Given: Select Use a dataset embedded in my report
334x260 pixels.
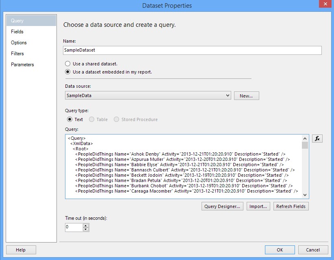Looking at the screenshot, I should 68,72.
